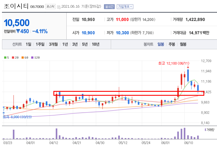Viewport: 217px width, 147px height.
Task: Show the 10년 chart range
Action: pos(96,44)
